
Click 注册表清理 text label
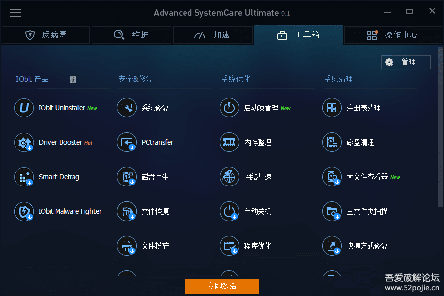click(x=364, y=108)
